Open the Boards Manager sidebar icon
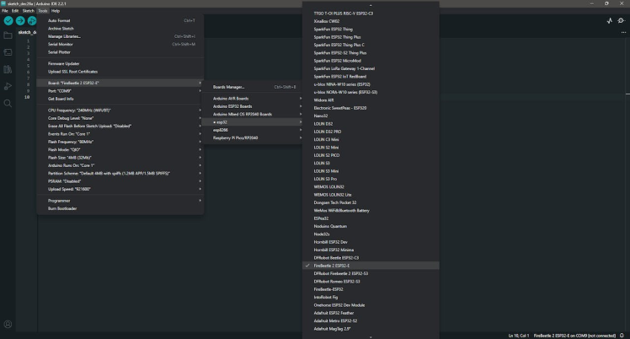The width and height of the screenshot is (630, 339). pos(8,52)
